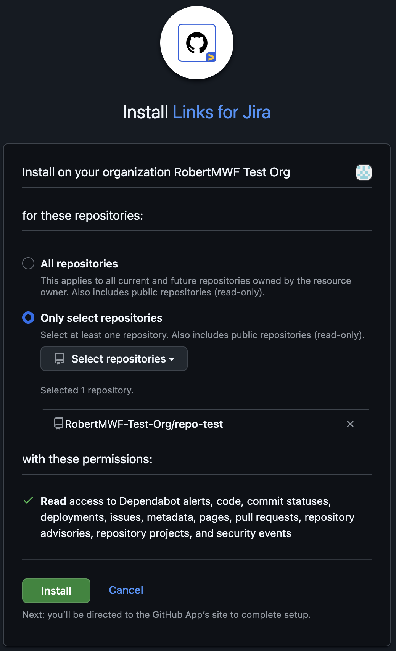Click the RobertMWF Test Org avatar icon
Image resolution: width=396 pixels, height=651 pixels.
[364, 172]
